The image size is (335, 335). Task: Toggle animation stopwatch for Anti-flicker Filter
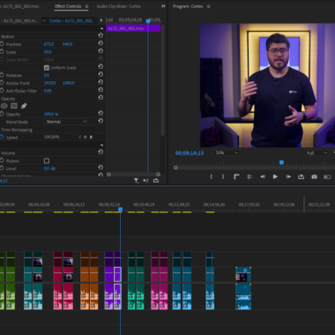pyautogui.click(x=2, y=91)
